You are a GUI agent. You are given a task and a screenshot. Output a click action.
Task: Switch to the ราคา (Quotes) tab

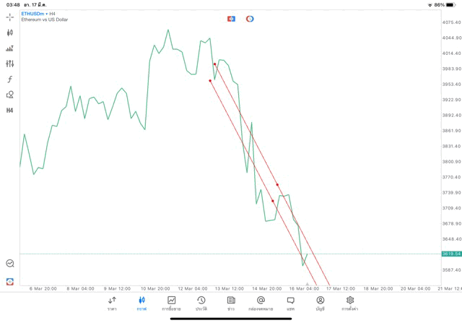pos(112,303)
